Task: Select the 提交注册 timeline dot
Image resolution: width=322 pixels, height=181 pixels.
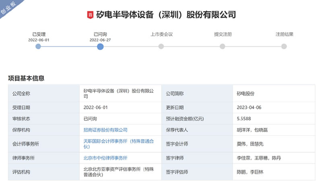Action: click(223, 46)
